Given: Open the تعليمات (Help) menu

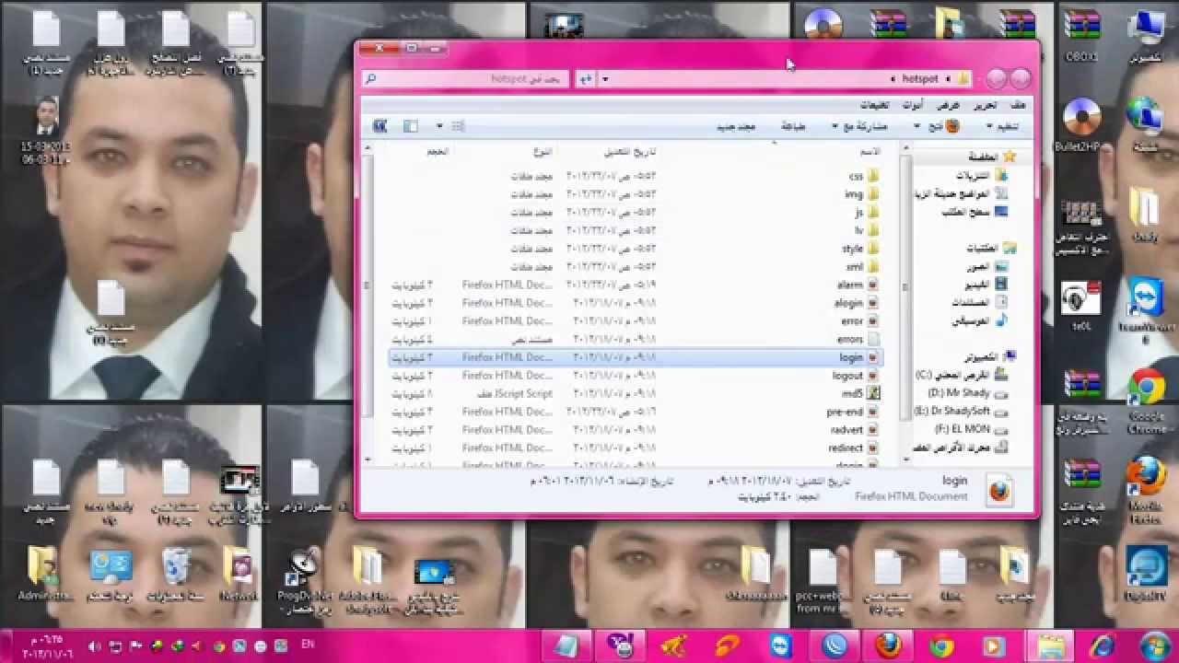Looking at the screenshot, I should (x=874, y=106).
